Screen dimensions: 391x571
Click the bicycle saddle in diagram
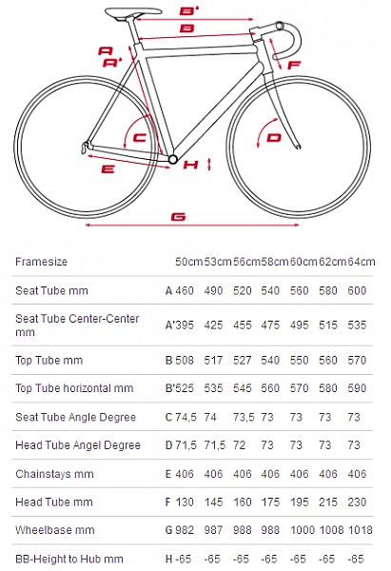pos(133,13)
